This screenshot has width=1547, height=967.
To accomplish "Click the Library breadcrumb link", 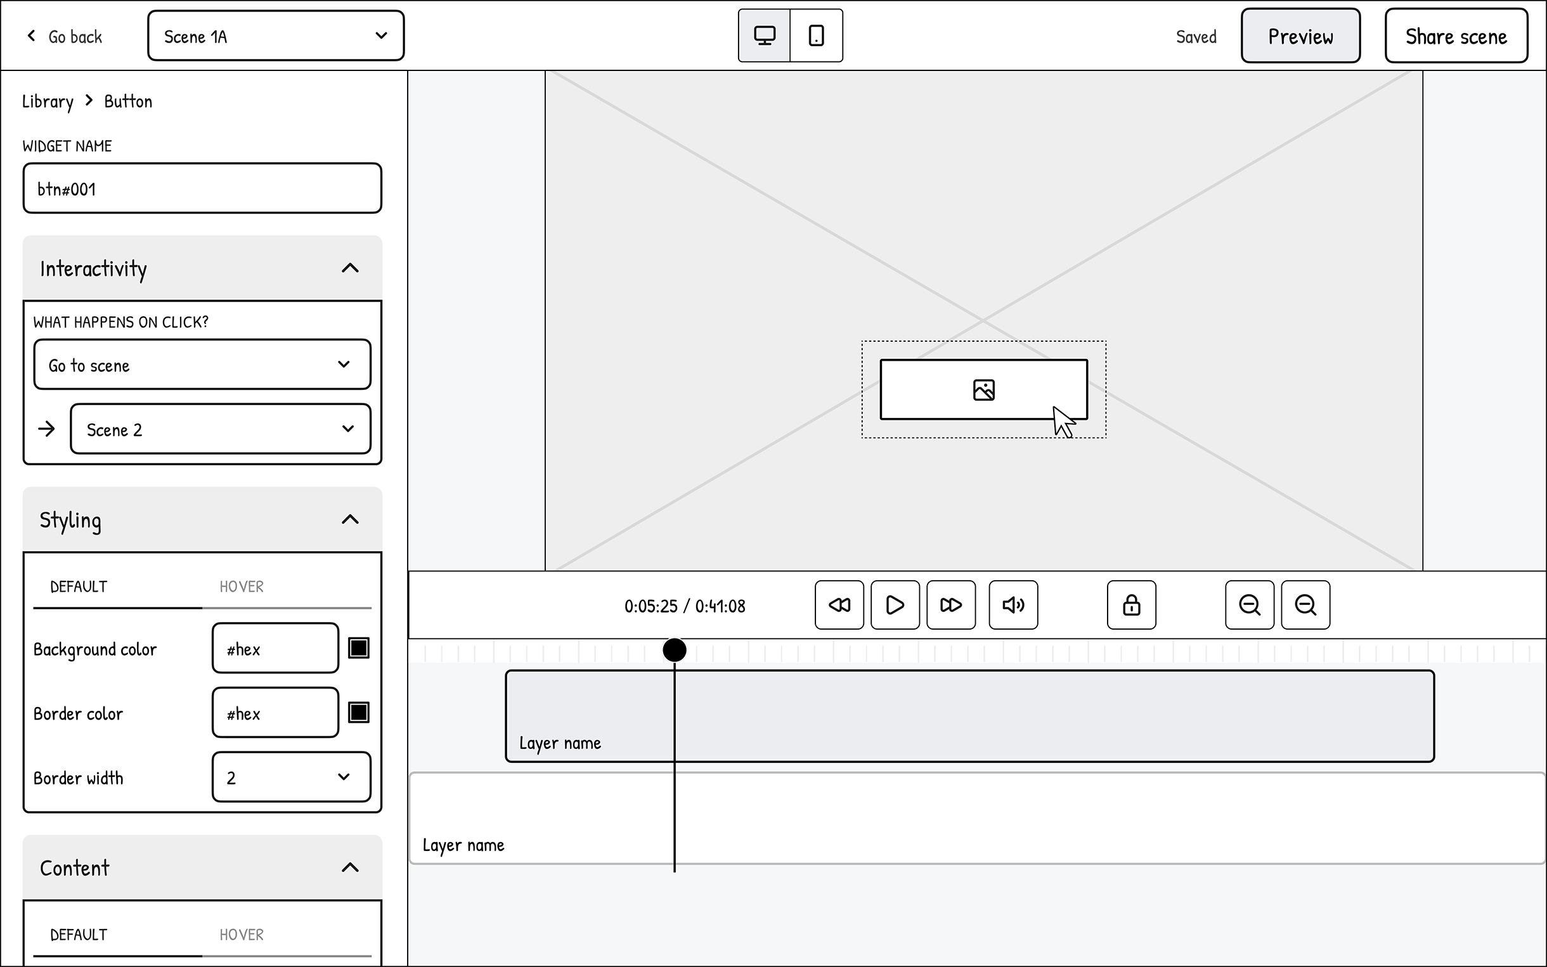I will tap(48, 101).
